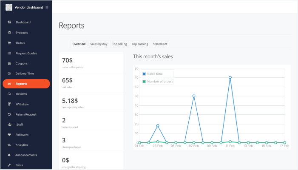The height and width of the screenshot is (170, 298).
Task: Switch to the Overview tab
Action: [x=79, y=44]
